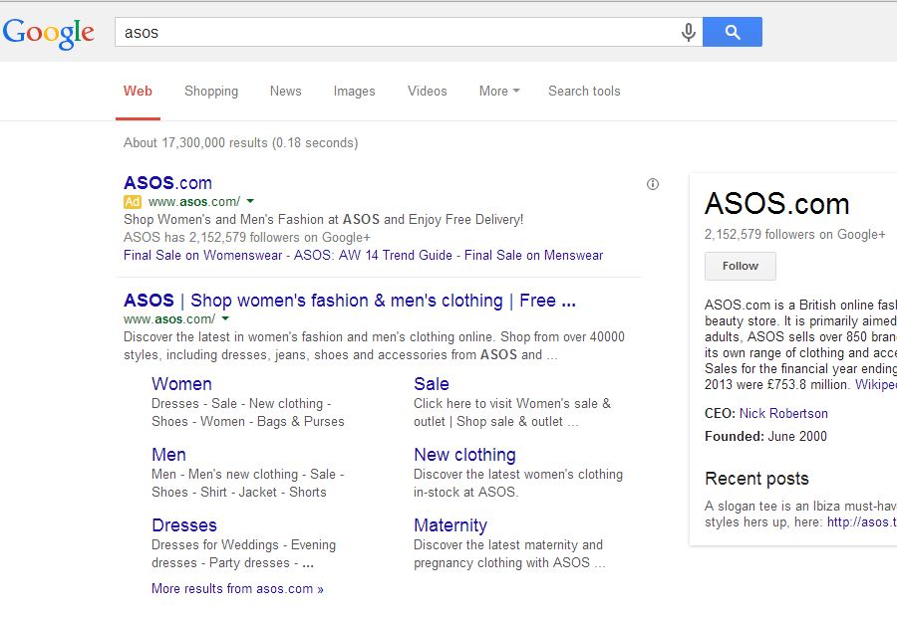Switch to the Videos tab
The image size is (897, 619).
point(428,91)
